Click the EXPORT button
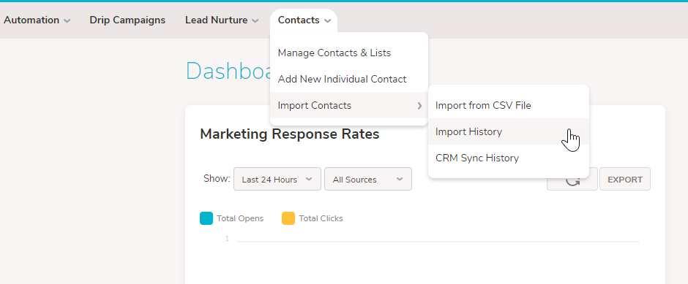The height and width of the screenshot is (284, 688). click(625, 180)
